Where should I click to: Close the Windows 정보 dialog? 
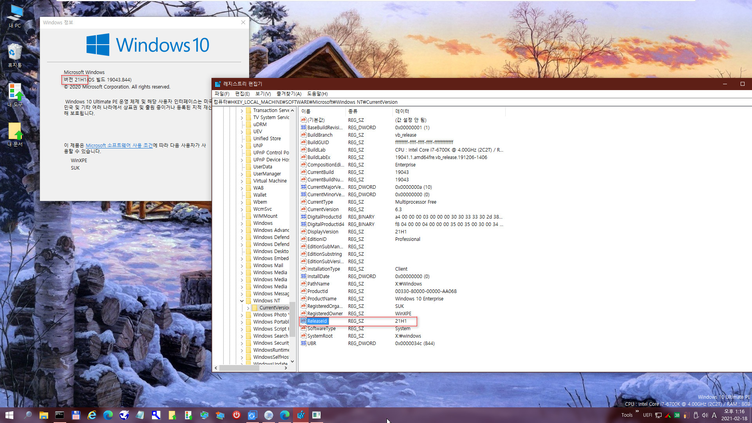(243, 22)
